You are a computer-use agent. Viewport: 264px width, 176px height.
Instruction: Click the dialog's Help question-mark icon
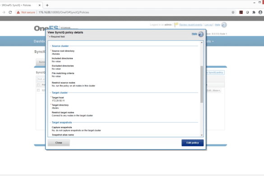(201, 34)
